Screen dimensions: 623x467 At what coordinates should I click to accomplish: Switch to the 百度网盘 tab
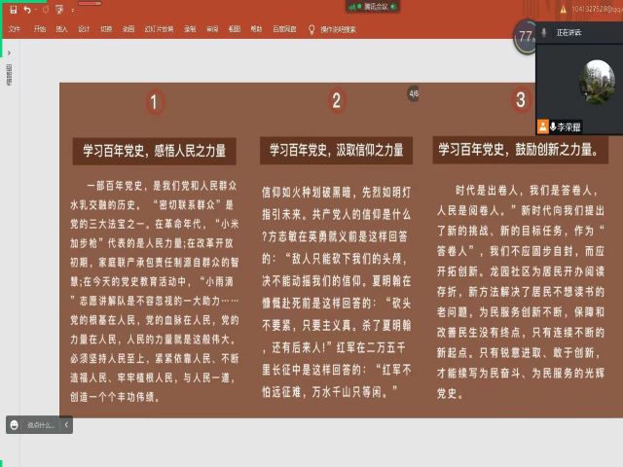[x=284, y=29]
